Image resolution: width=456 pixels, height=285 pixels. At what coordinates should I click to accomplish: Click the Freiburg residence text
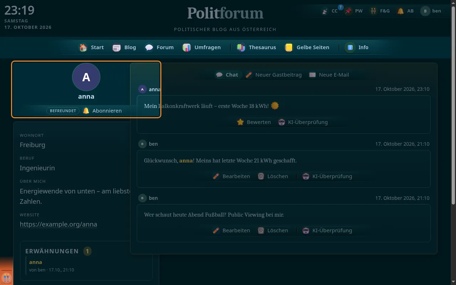pyautogui.click(x=32, y=145)
